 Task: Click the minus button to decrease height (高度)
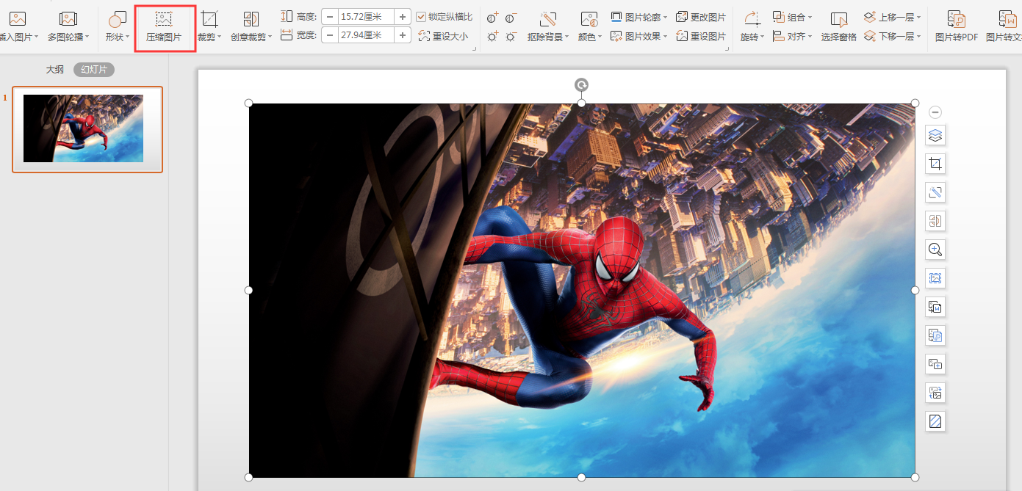tap(330, 16)
